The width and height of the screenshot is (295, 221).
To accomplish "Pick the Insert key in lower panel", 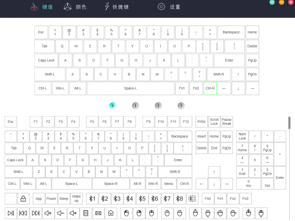I will point(202,136).
